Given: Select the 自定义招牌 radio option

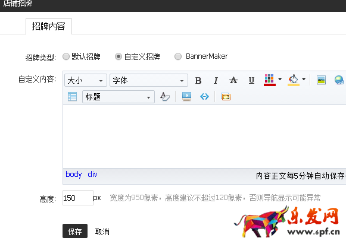Looking at the screenshot, I should click(119, 56).
